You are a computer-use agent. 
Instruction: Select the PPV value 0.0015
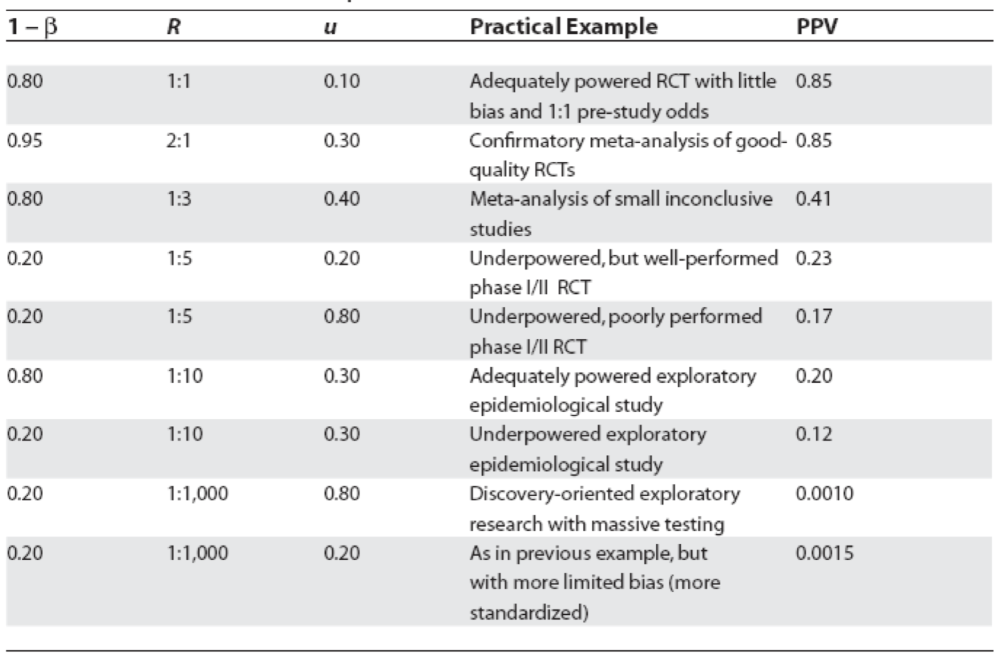[824, 553]
